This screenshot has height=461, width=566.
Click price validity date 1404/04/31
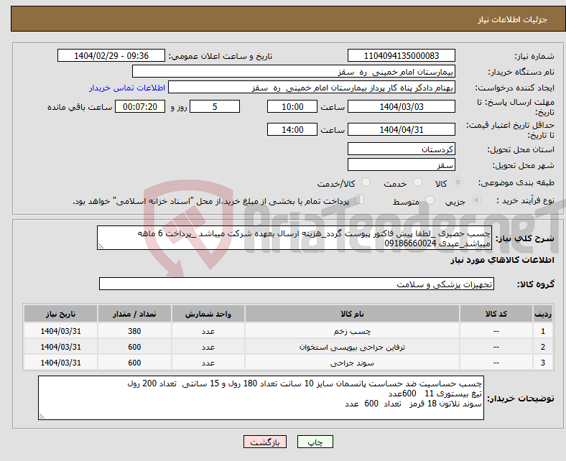(401, 129)
